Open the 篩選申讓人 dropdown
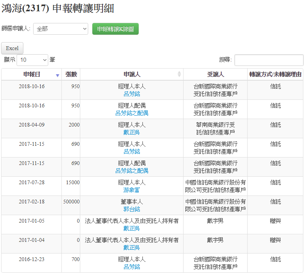 coord(61,29)
